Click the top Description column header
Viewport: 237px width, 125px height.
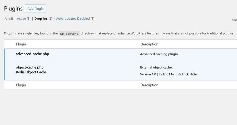149,44
